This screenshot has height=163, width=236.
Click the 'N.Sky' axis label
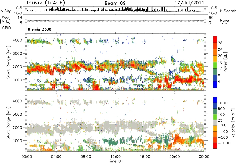6,11
